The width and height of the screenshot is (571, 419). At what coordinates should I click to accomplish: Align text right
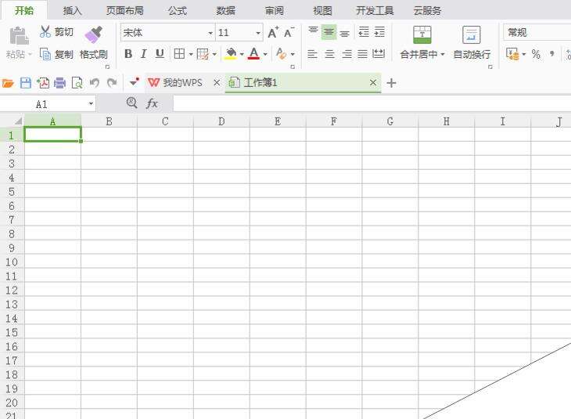coord(347,54)
